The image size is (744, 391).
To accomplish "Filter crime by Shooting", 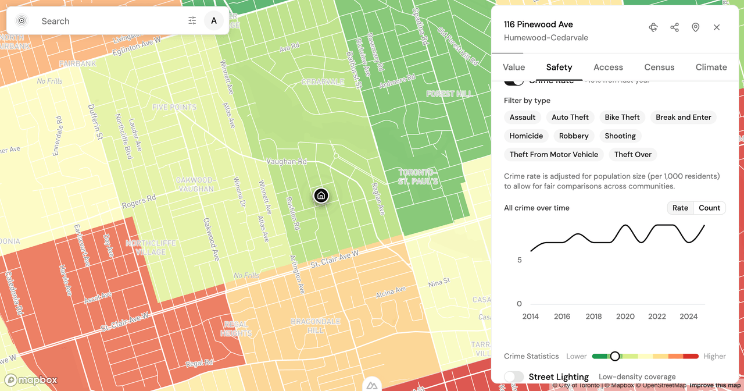I will pyautogui.click(x=620, y=136).
